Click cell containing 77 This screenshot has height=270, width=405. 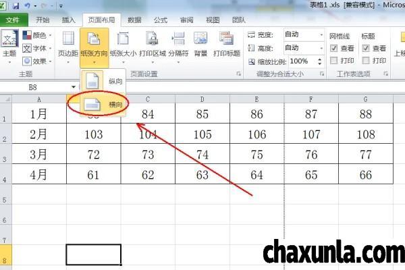pyautogui.click(x=365, y=154)
